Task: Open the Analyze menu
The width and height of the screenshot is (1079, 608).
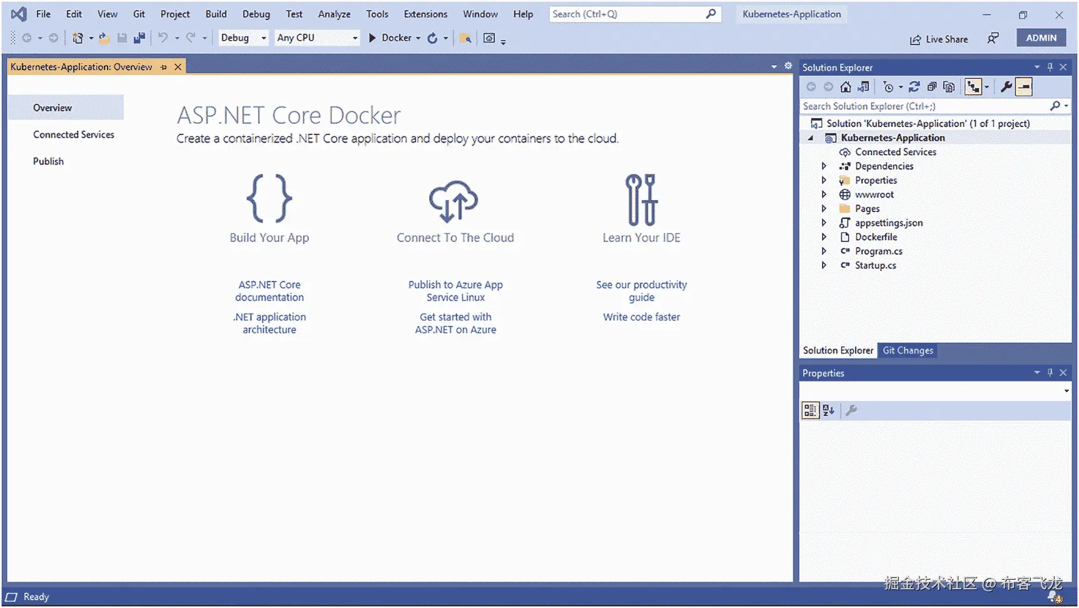Action: coord(334,14)
